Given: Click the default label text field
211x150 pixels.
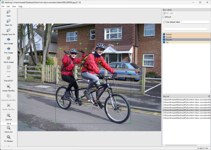Looking at the screenshot, I should [195, 22].
